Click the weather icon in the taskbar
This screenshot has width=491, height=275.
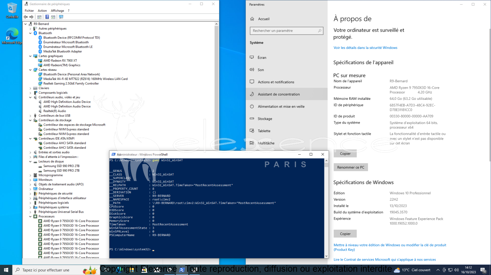[x=397, y=270]
